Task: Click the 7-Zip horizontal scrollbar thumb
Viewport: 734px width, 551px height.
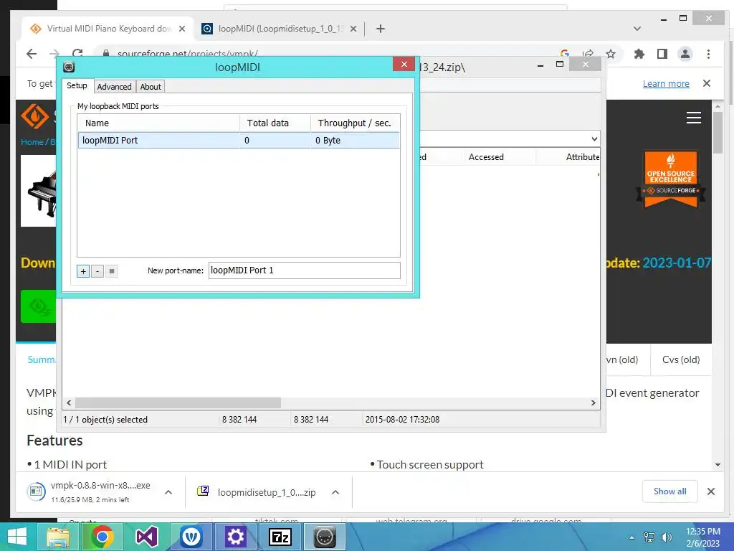Action: pos(178,403)
